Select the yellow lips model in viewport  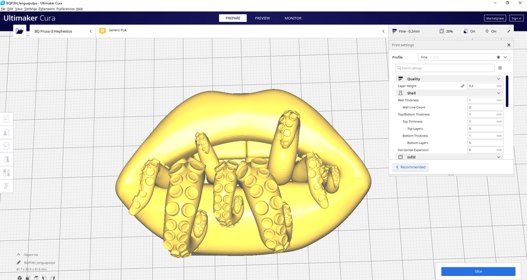(244, 173)
